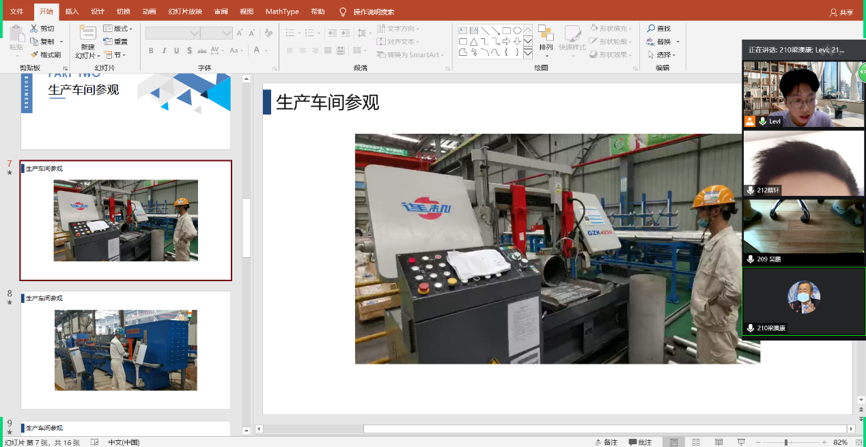Open the Arrange (排列) dropdown
This screenshot has width=866, height=447.
(x=546, y=47)
